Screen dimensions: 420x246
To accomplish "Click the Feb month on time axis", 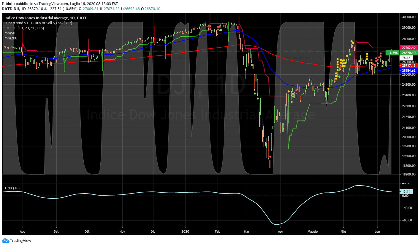I will [218, 231].
